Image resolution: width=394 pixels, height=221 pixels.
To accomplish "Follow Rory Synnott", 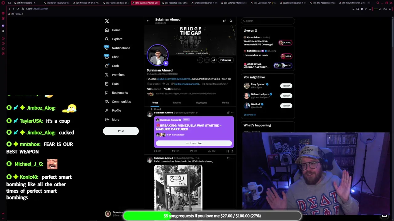I will click(286, 86).
